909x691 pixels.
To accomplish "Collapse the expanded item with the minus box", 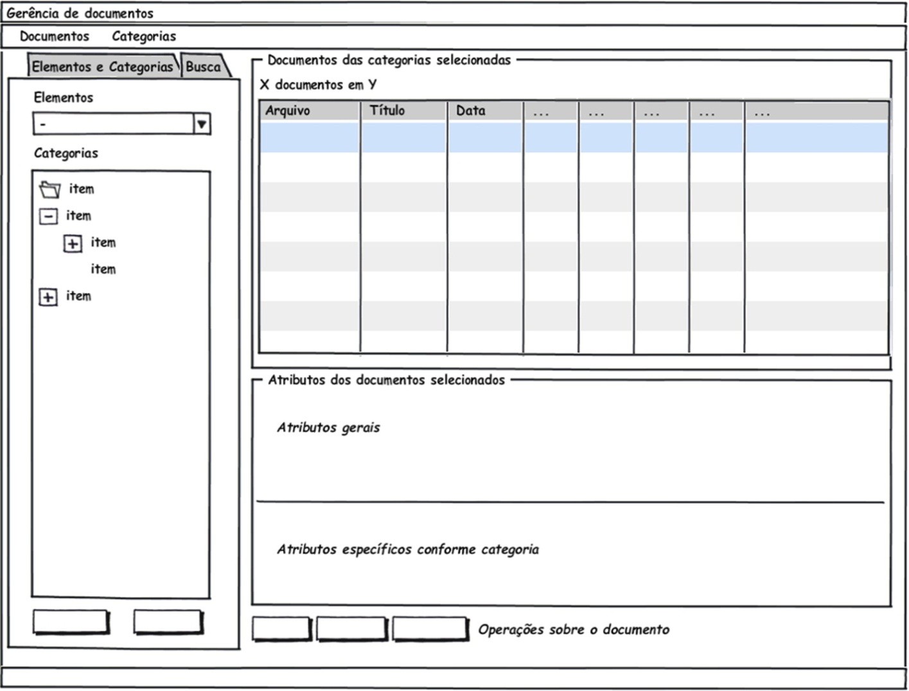I will coord(48,216).
